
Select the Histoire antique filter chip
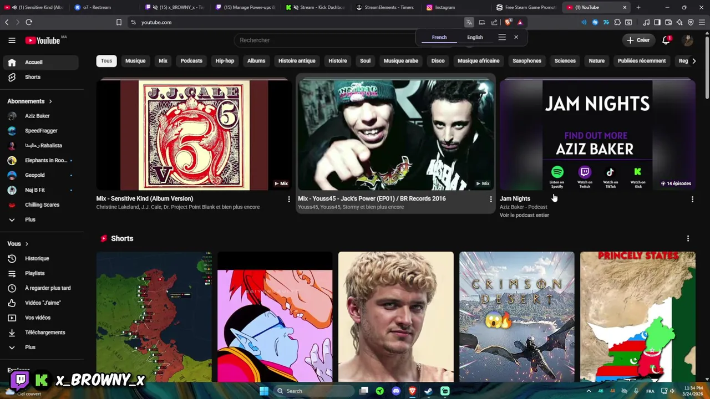[297, 61]
